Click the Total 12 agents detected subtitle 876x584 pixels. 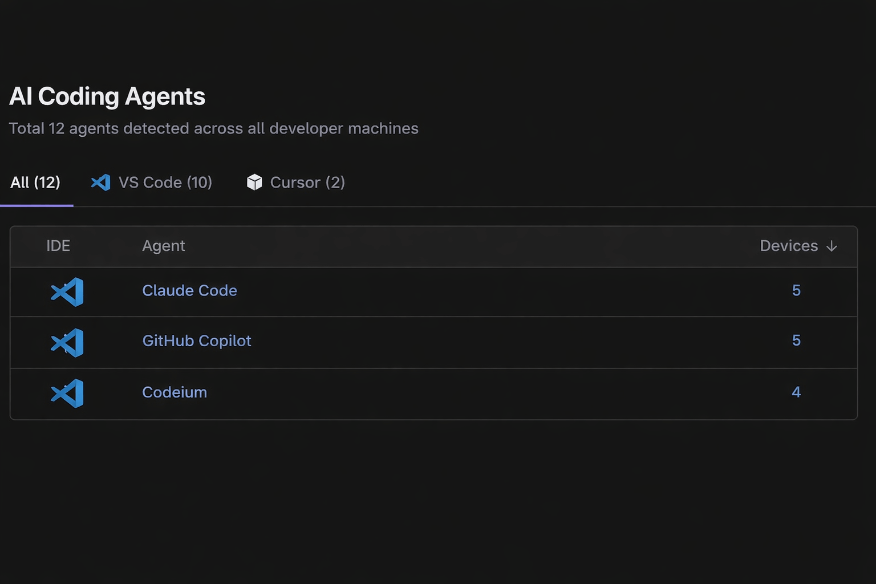214,129
